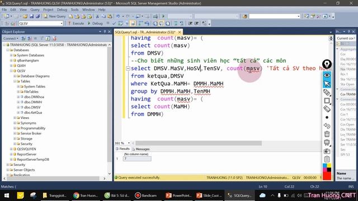Click the New Query button

point(55,16)
